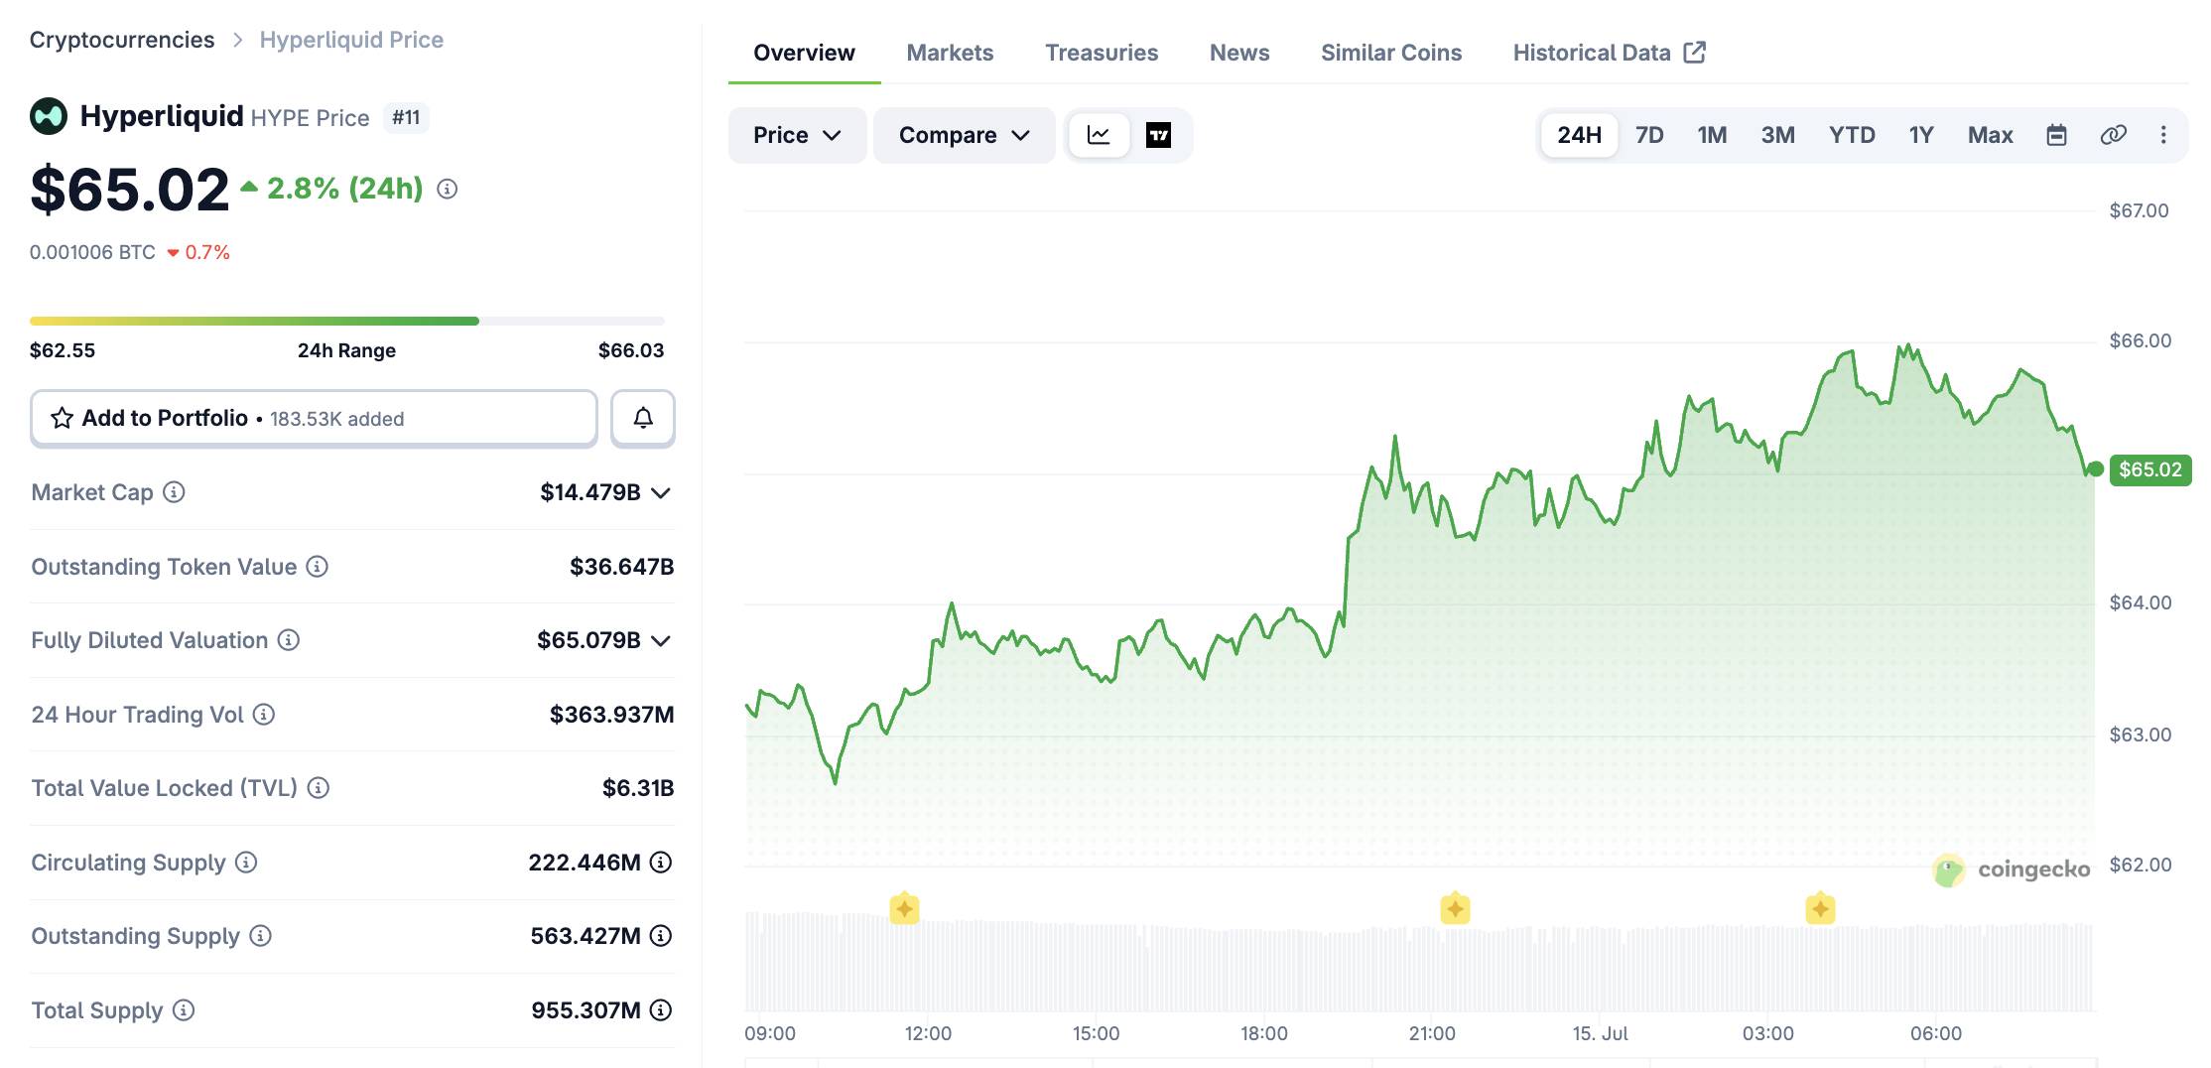Select the line chart view icon

point(1099,135)
